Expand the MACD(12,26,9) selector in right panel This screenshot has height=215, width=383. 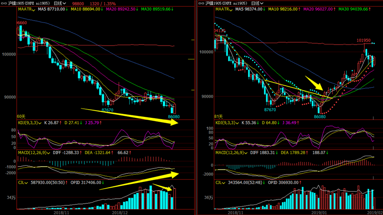214,152
